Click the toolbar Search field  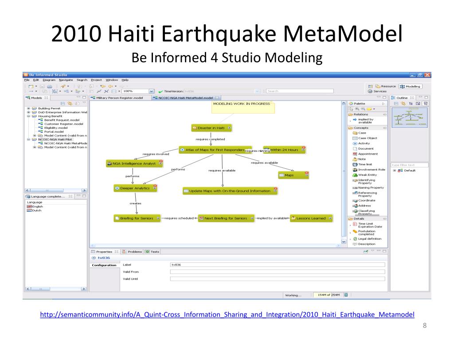point(300,91)
